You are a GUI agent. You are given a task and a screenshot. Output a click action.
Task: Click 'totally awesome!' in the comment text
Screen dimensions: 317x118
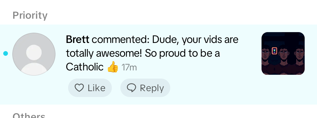pyautogui.click(x=104, y=53)
